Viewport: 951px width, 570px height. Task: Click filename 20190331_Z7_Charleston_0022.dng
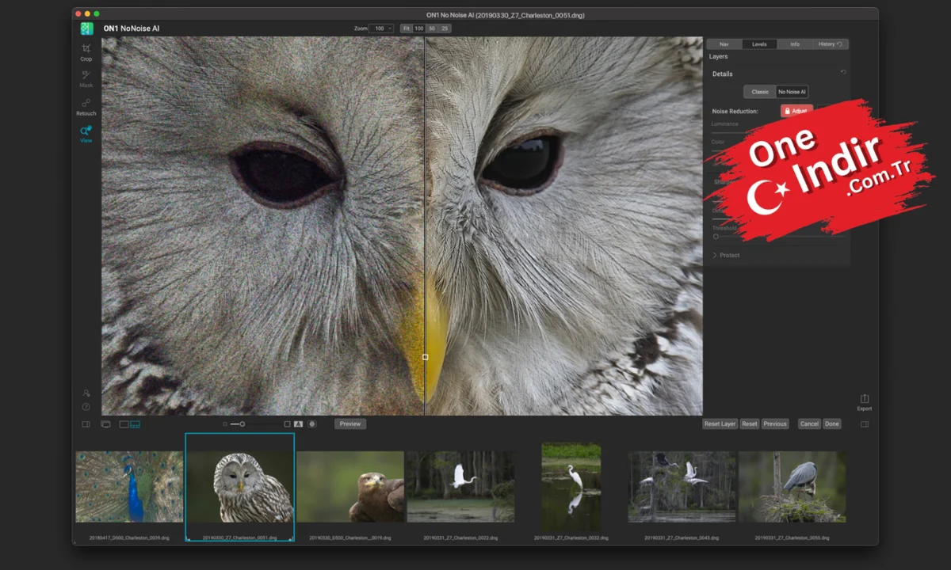pyautogui.click(x=460, y=538)
